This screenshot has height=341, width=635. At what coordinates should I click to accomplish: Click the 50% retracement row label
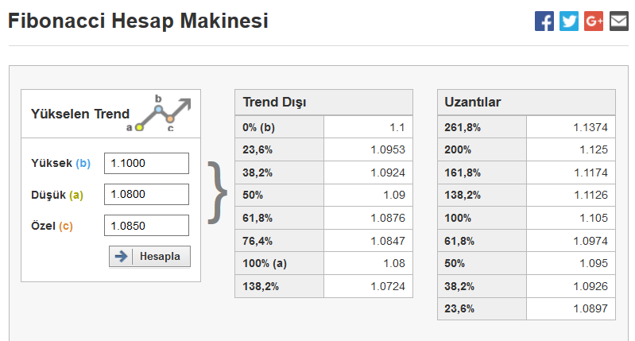pyautogui.click(x=253, y=196)
